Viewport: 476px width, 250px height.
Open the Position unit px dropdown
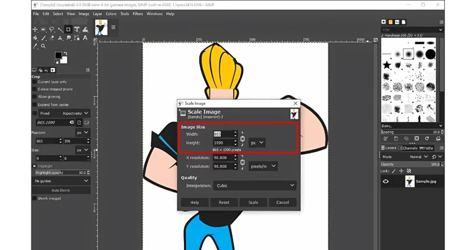tap(83, 132)
